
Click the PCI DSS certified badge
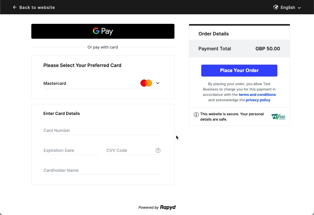(x=278, y=117)
